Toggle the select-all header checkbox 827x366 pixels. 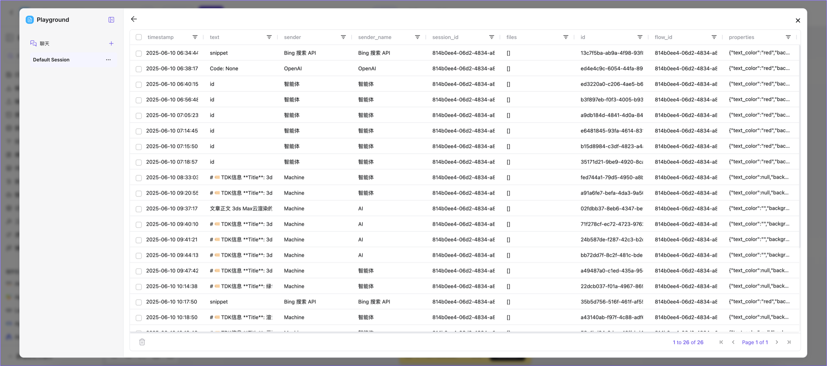pyautogui.click(x=139, y=37)
